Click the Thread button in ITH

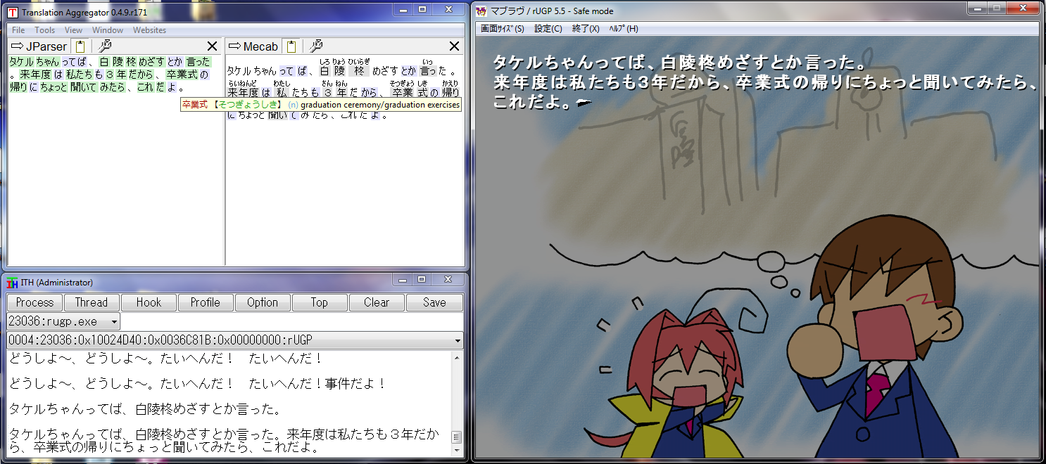[92, 302]
